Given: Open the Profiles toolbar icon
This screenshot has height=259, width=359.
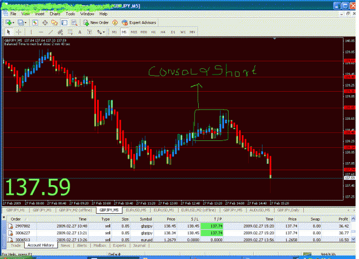Looking at the screenshot, I should pos(21,22).
